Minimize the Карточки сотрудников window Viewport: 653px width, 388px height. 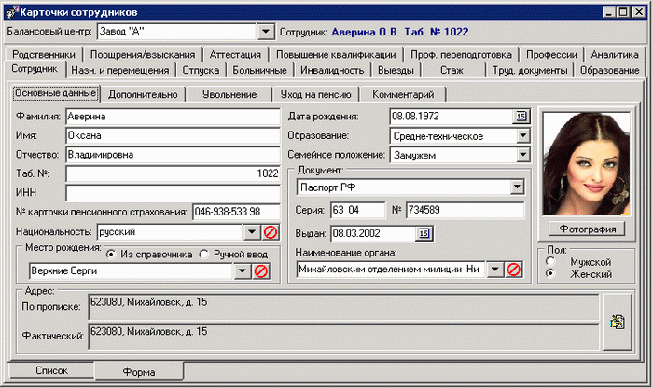point(610,12)
